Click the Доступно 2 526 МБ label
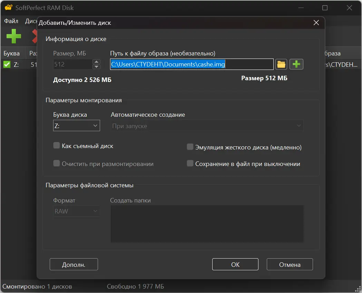 tap(82, 80)
